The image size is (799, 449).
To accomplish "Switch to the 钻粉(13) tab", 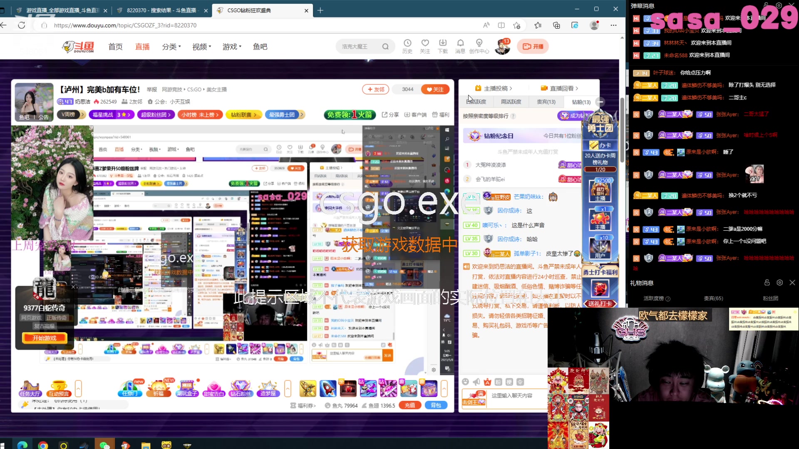I will 581,102.
